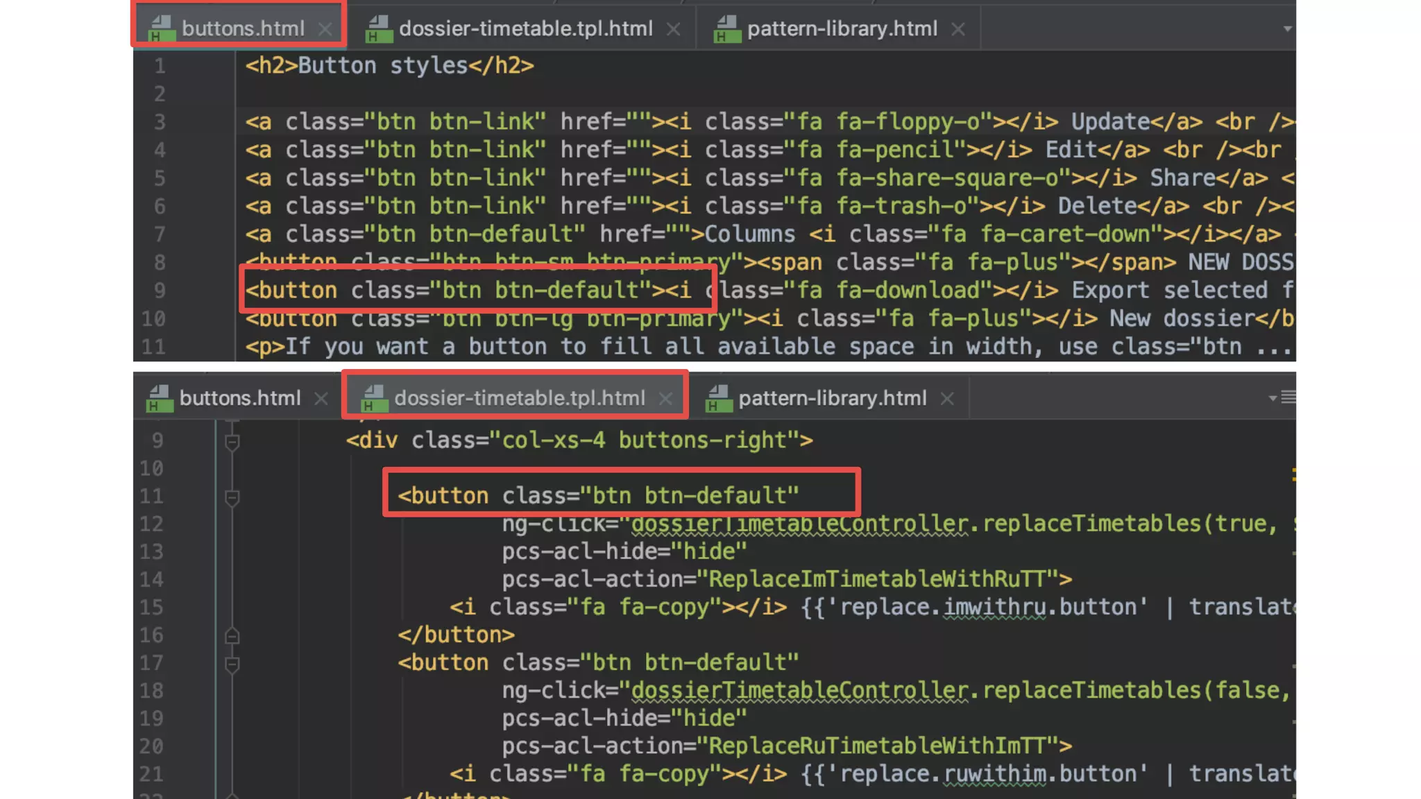Click file icon of bottom dossier-timetable.tpl.html tab
The height and width of the screenshot is (799, 1421).
[x=375, y=398]
